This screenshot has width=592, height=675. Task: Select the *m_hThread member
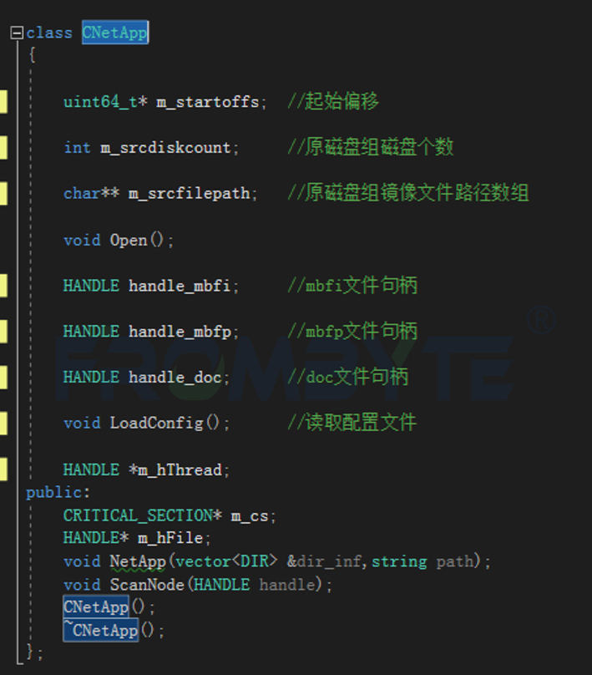click(175, 469)
